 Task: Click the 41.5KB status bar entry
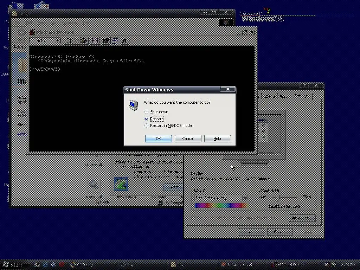pos(103,203)
